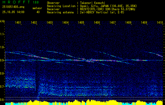This screenshot has height=105, width=165.
Task: Click the Receiving antenna field label
Action: [x=60, y=12]
